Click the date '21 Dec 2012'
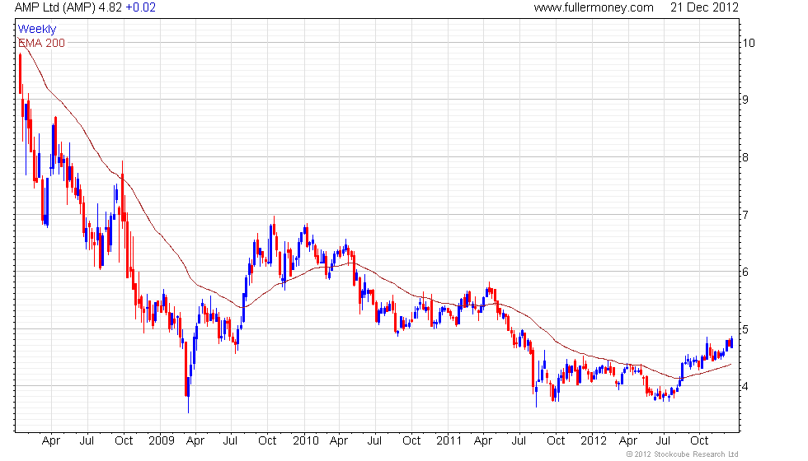The width and height of the screenshot is (808, 461). (704, 7)
